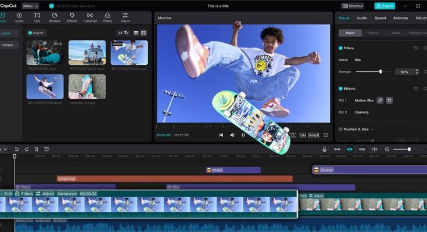Select the thumbnail marked Added
Screen dimensions: 427x232
130,53
